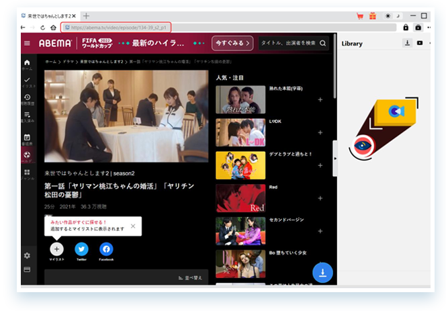Close the マイリスト tooltip popup
The height and width of the screenshot is (311, 446).
pyautogui.click(x=133, y=226)
